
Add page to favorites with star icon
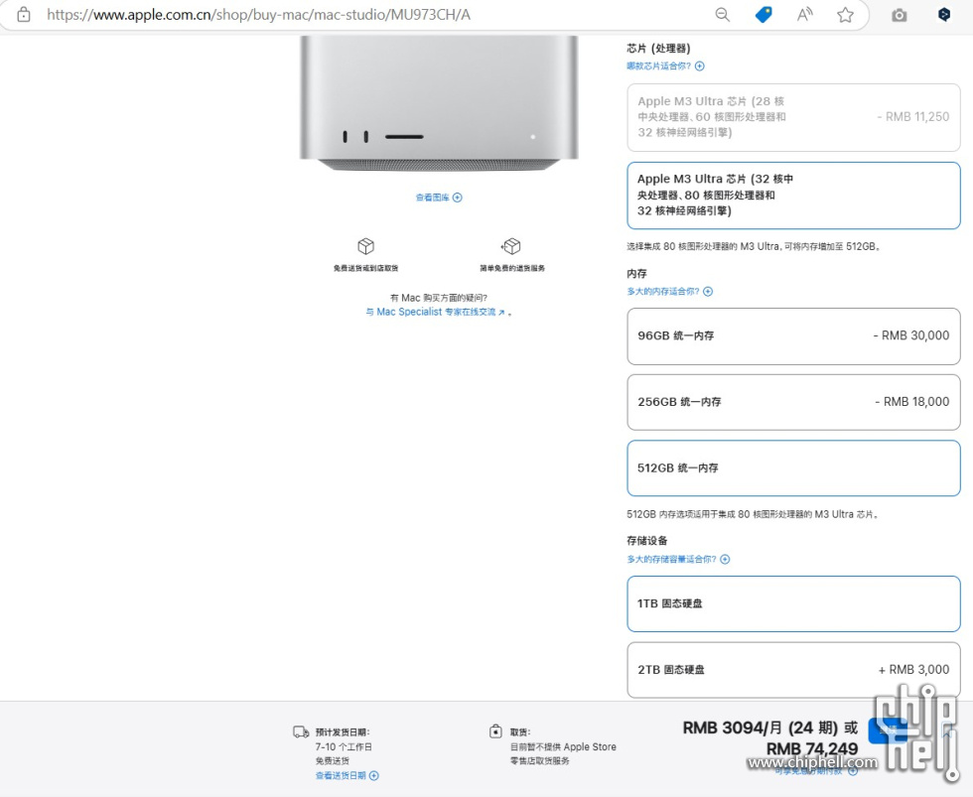point(845,15)
